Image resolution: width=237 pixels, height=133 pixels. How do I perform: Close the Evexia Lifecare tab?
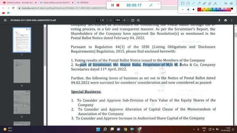pos(73,3)
